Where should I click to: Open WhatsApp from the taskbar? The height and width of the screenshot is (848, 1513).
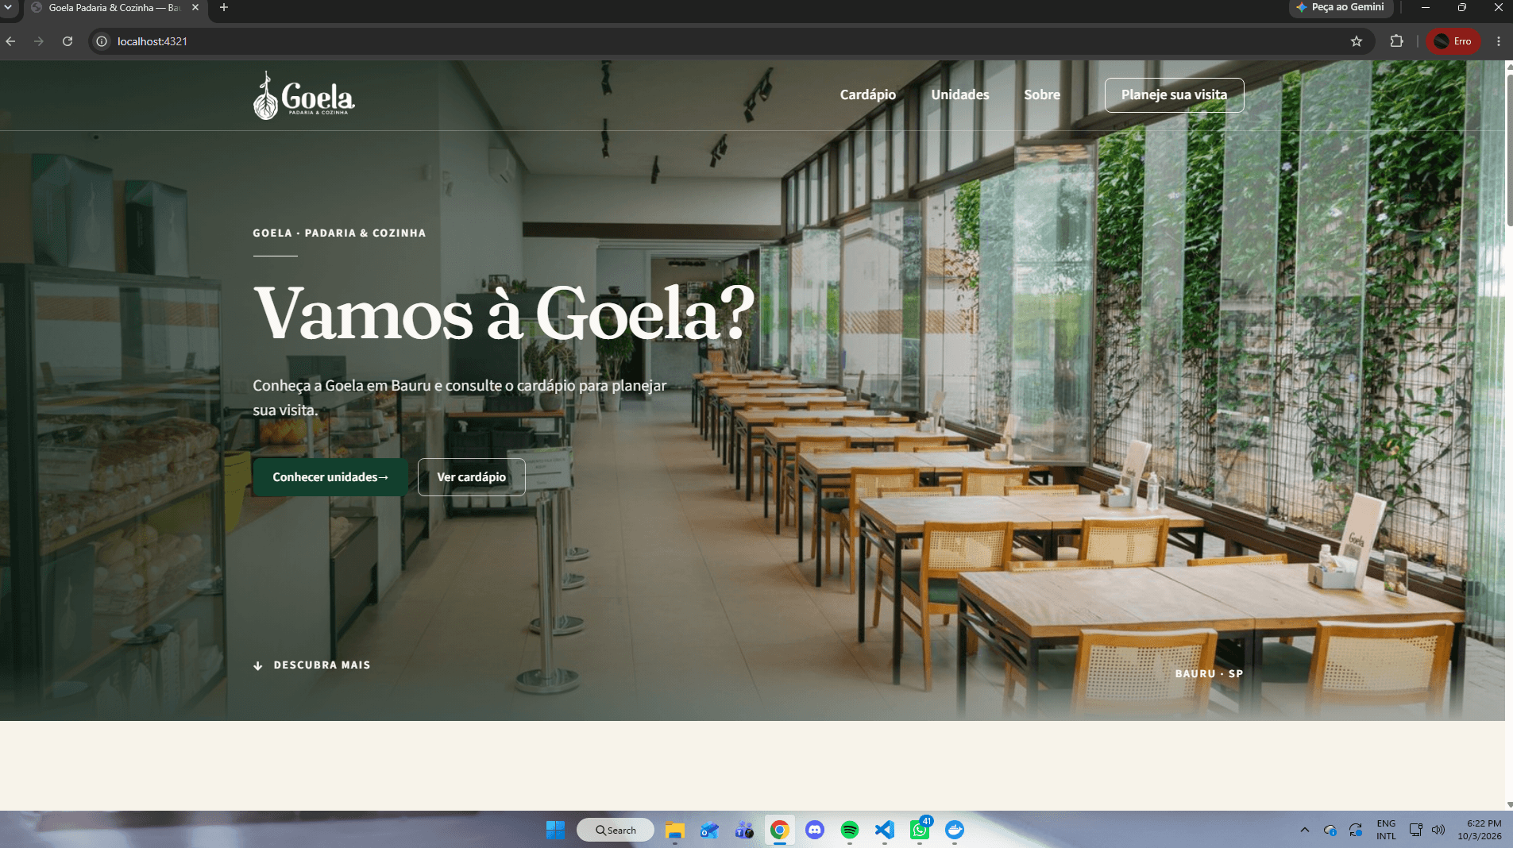click(920, 830)
